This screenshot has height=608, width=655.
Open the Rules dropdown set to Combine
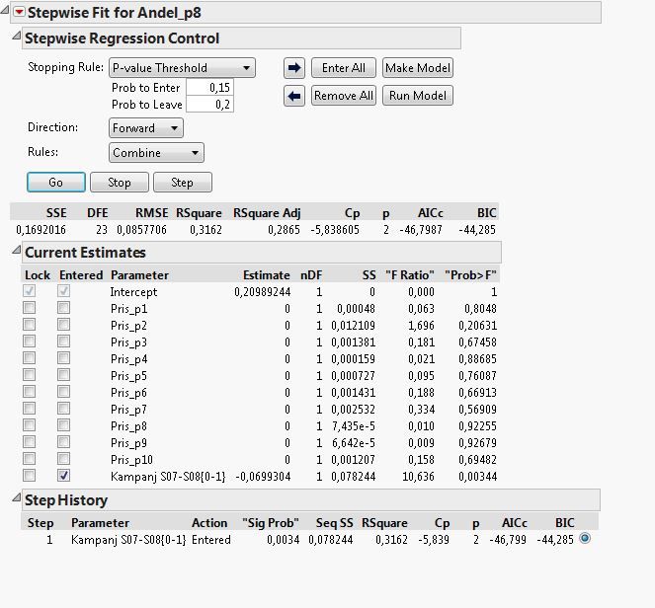pyautogui.click(x=156, y=152)
